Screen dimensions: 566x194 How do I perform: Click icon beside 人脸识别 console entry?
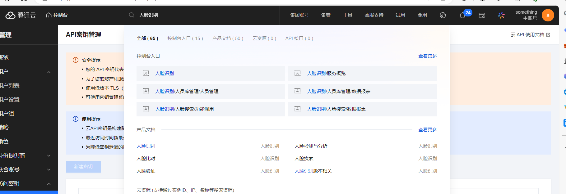[146, 73]
